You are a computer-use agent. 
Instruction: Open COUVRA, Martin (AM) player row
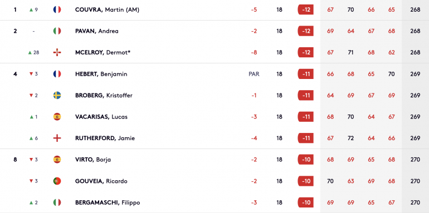214,10
